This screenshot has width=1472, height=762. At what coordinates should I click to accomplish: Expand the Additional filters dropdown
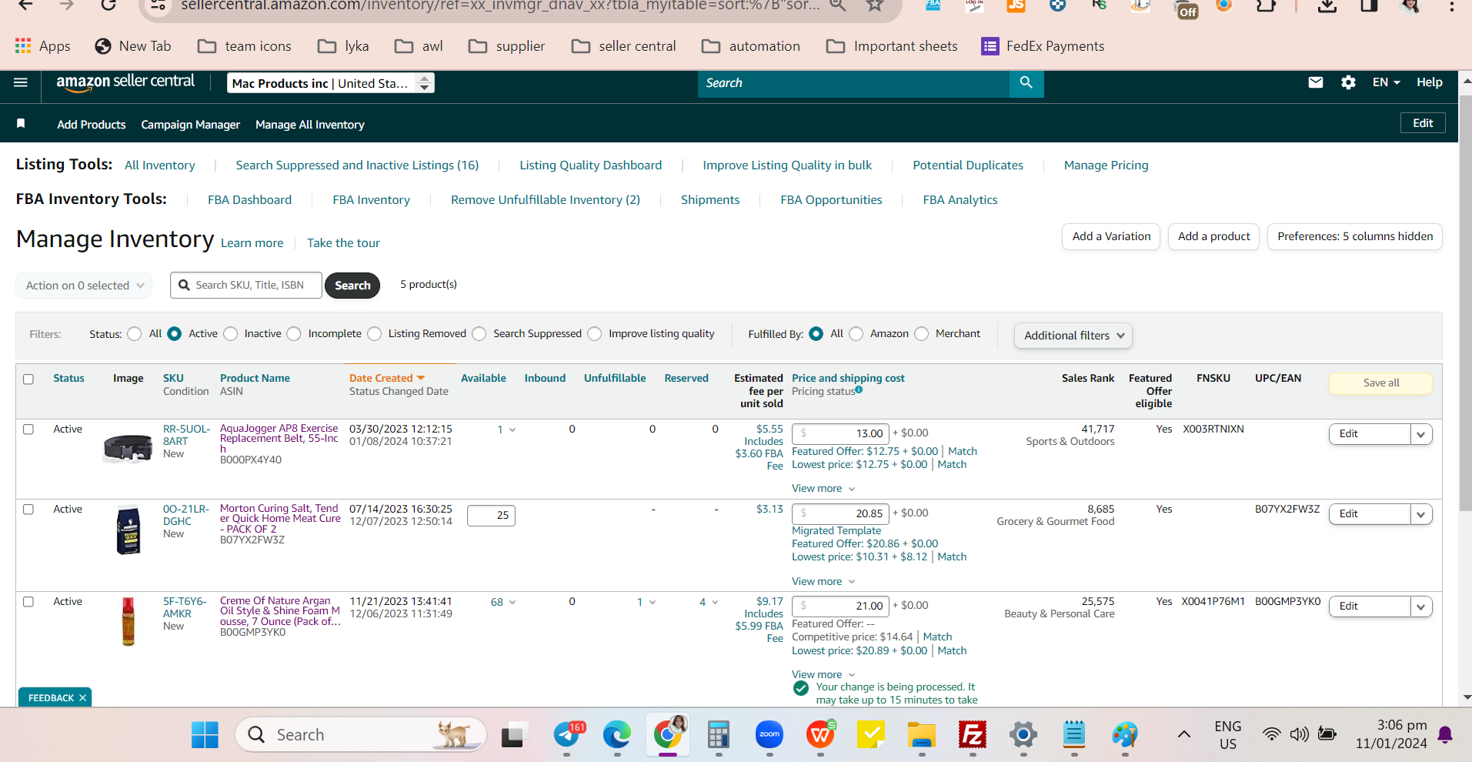click(1073, 336)
